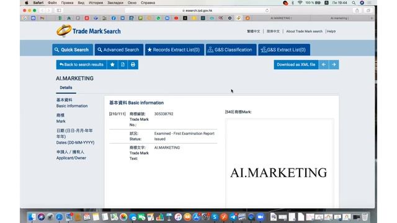Screen dimensions: 397x223
Task: Open Launchpad from the Dock
Action: point(50,217)
